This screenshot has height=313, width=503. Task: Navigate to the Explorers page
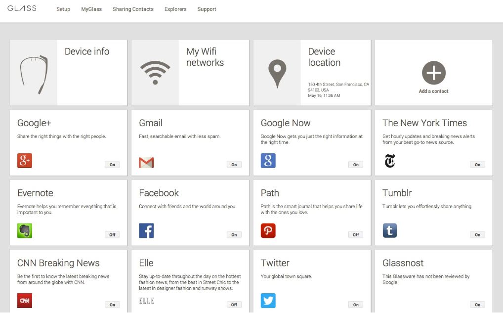175,9
